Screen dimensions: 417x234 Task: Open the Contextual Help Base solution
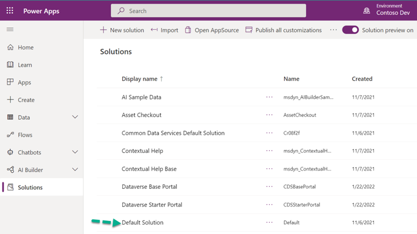(x=149, y=169)
